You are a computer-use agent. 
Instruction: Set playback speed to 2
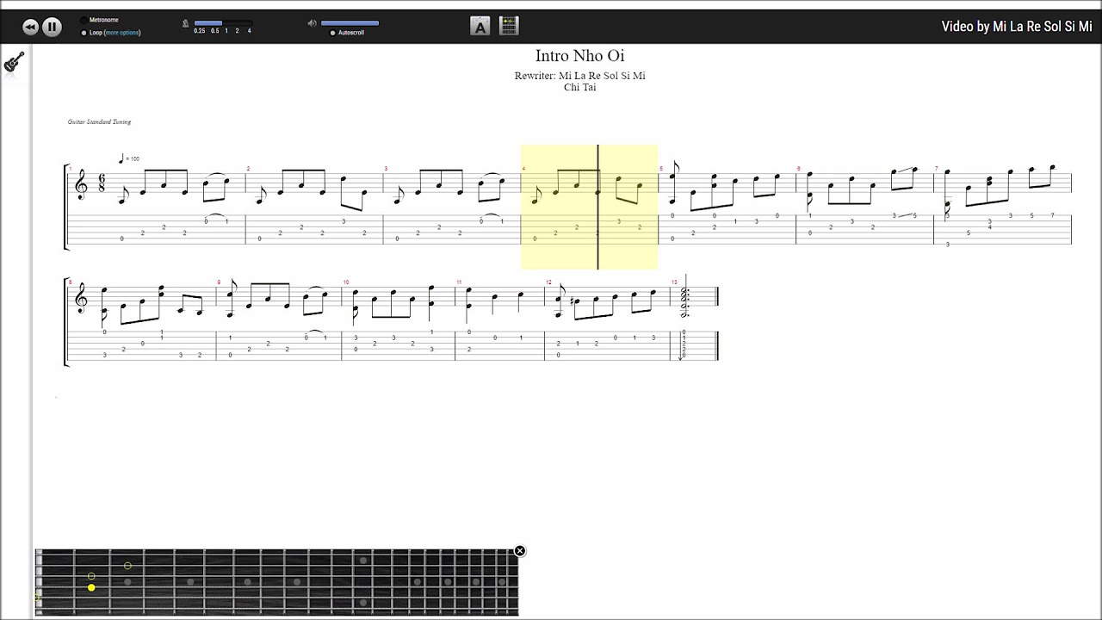click(x=238, y=31)
